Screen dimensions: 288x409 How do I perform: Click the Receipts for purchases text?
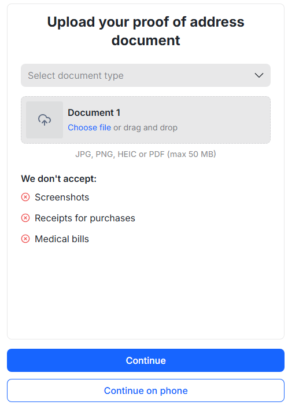[85, 218]
